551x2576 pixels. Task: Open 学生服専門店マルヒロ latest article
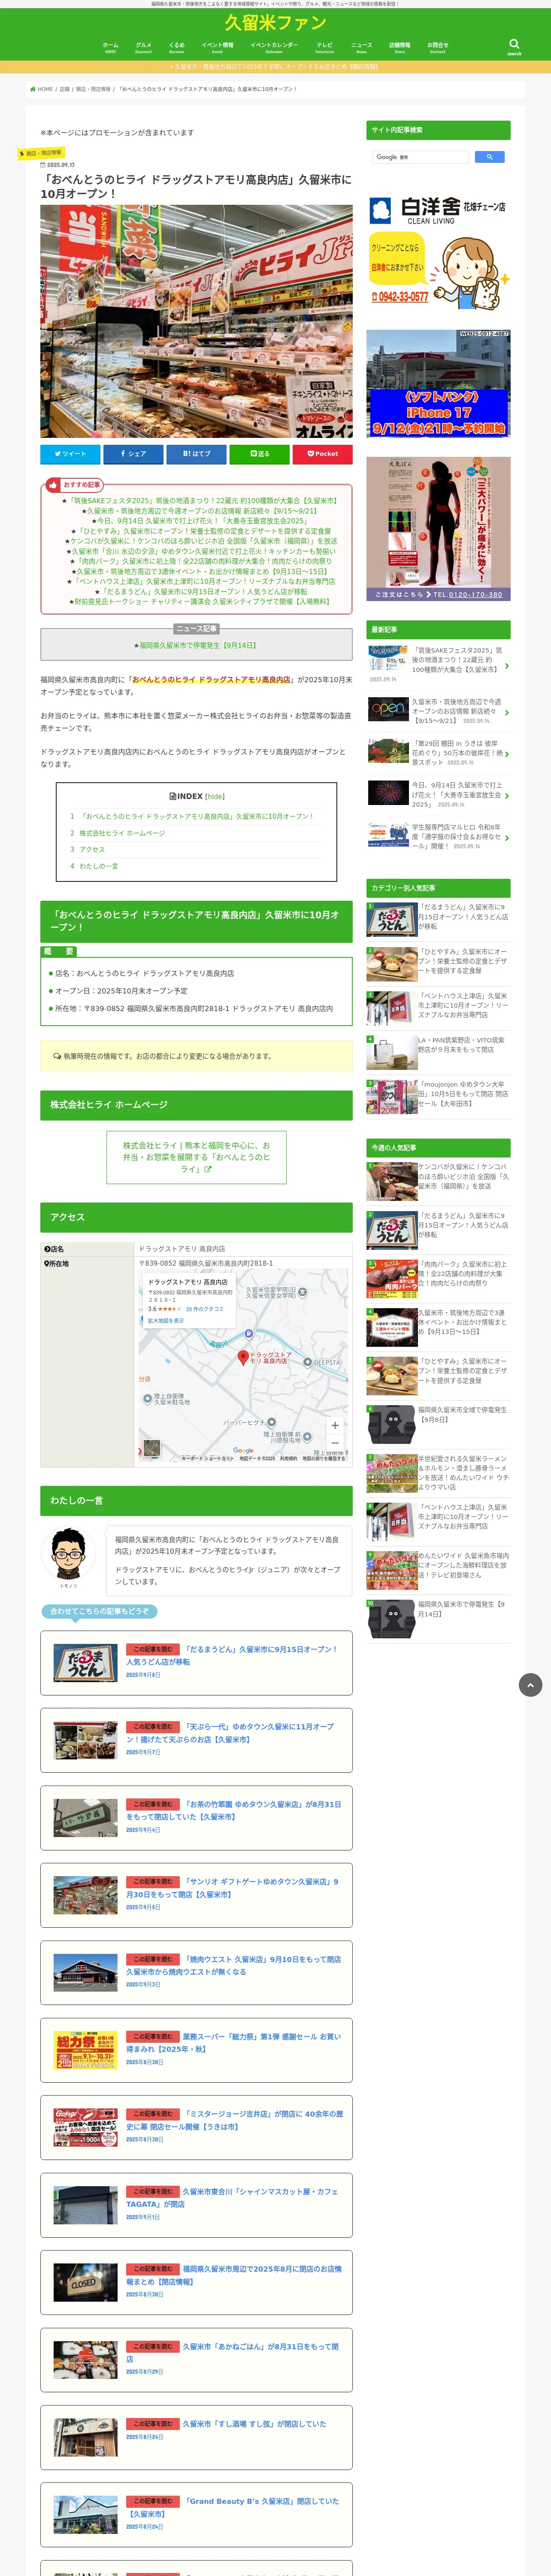click(x=438, y=837)
